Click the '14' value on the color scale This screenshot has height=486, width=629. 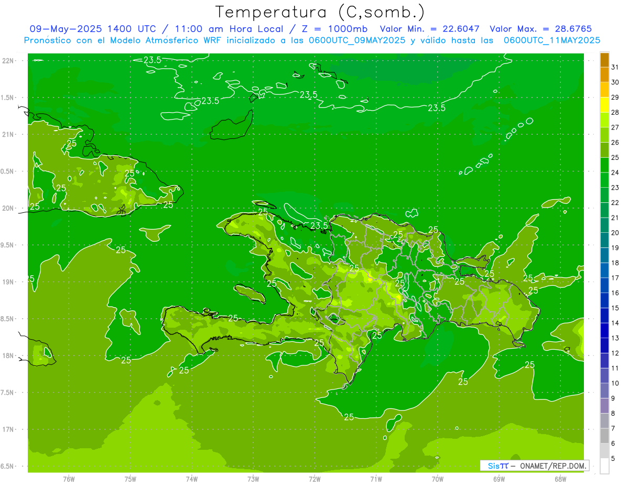[615, 323]
